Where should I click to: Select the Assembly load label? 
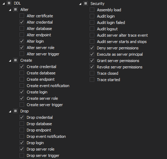[109, 10]
